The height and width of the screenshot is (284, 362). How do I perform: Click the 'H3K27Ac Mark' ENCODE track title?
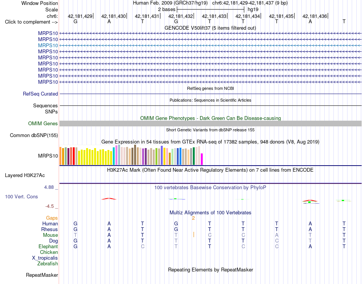(x=210, y=170)
